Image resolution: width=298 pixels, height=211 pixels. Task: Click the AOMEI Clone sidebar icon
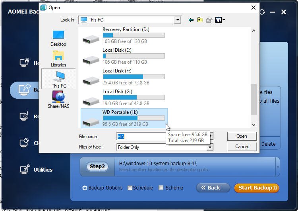(x=24, y=143)
